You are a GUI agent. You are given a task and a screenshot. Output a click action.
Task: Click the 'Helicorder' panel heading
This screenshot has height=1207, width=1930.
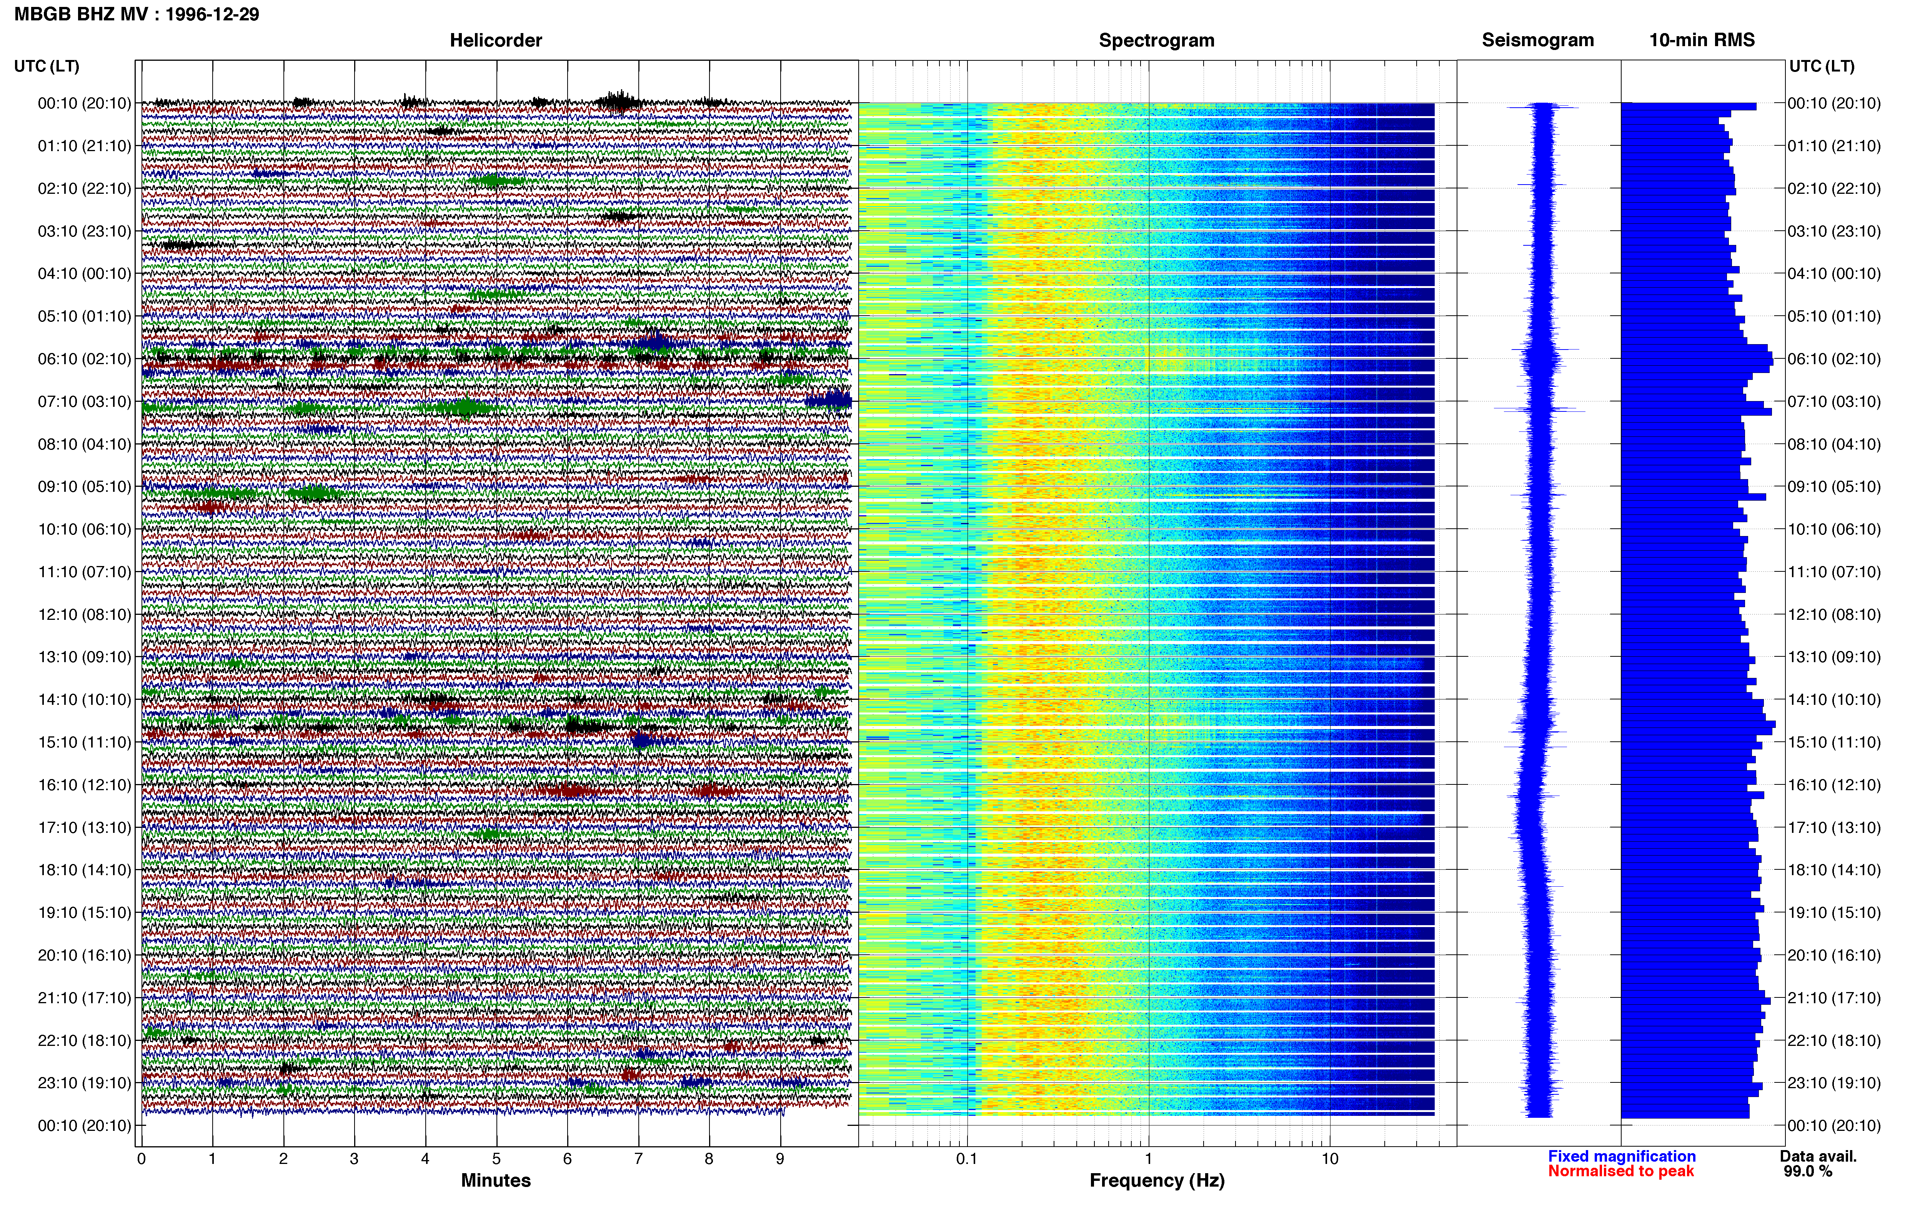[x=496, y=40]
